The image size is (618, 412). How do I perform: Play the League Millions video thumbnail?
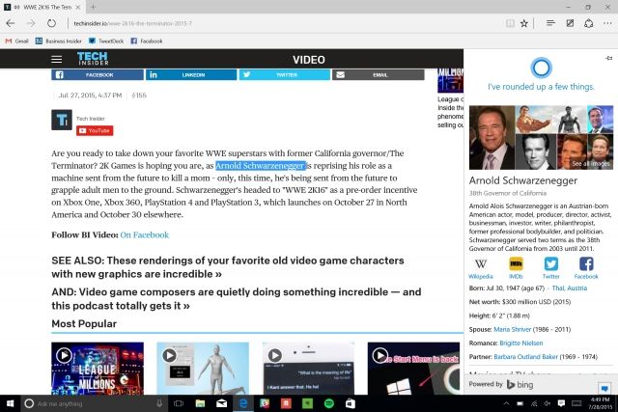coord(97,367)
